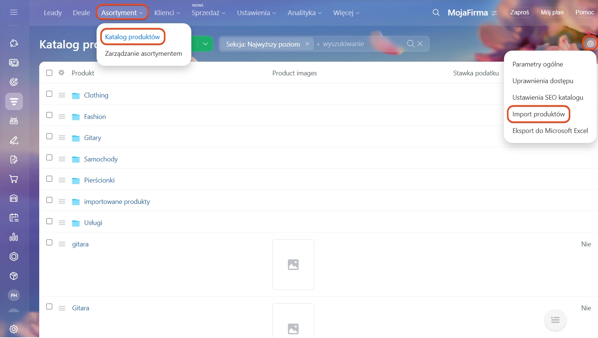598x338 pixels.
Task: Click the search magnifier icon in top bar
Action: [436, 13]
